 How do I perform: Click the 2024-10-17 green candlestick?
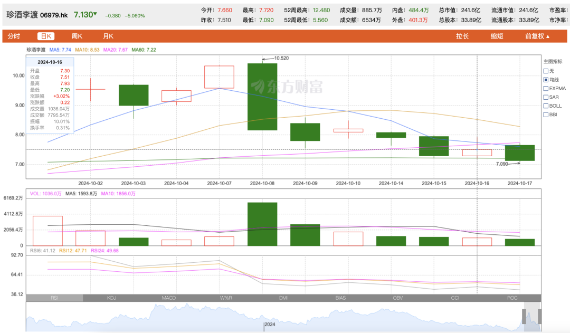pyautogui.click(x=520, y=153)
